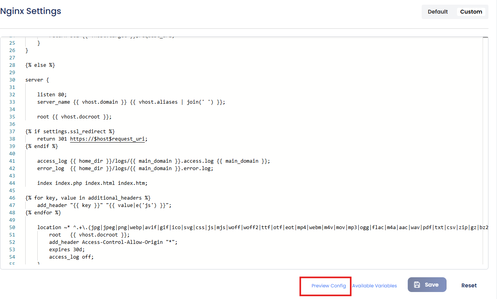Click the 'access_log off;' line
497x299 pixels.
point(71,257)
